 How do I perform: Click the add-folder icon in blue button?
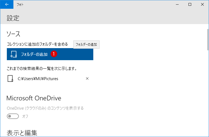click(13, 54)
